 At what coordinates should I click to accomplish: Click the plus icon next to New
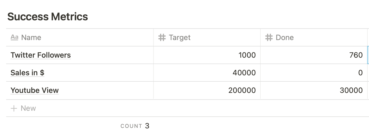(14, 108)
